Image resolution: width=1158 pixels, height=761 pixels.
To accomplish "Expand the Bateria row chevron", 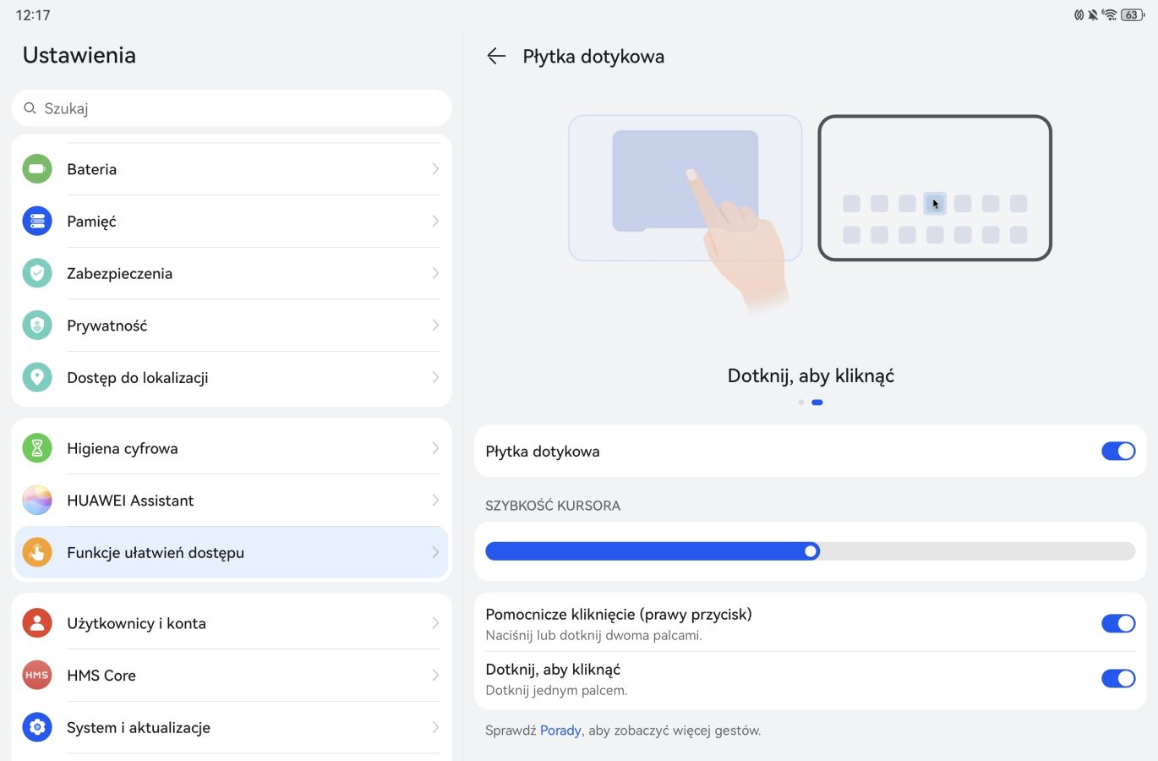I will point(435,169).
